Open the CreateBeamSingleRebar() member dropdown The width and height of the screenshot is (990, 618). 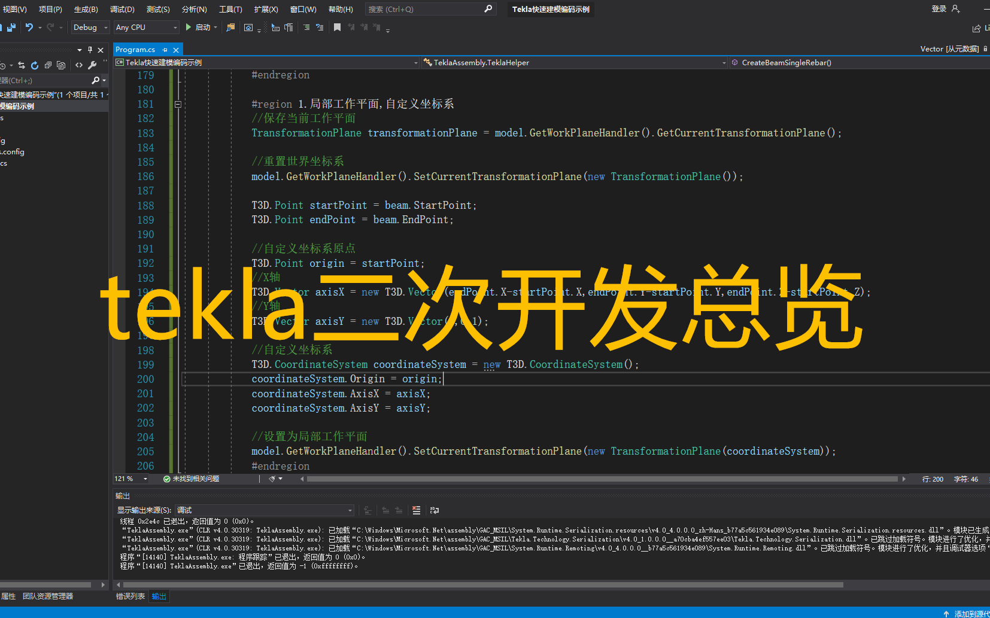click(860, 62)
